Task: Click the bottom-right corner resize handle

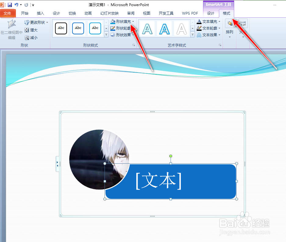Action: pyautogui.click(x=237, y=199)
